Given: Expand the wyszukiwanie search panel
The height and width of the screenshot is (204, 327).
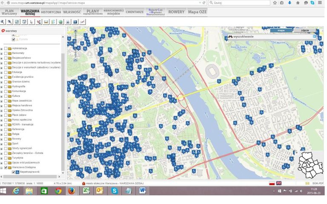Looking at the screenshot, I should pos(314,37).
